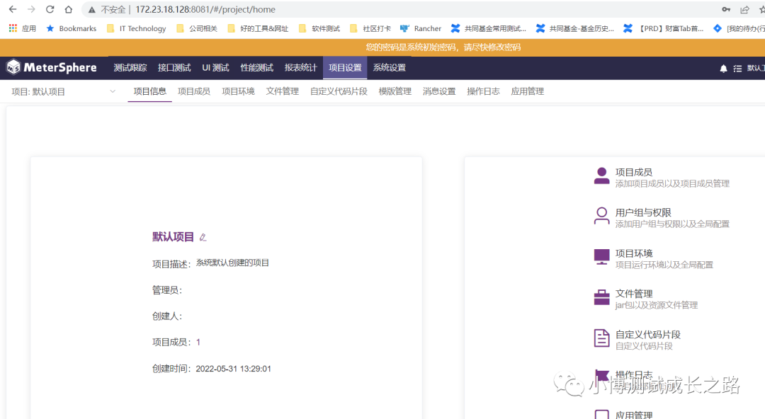The height and width of the screenshot is (419, 765).
Task: Click the project member count 1
Action: click(198, 343)
